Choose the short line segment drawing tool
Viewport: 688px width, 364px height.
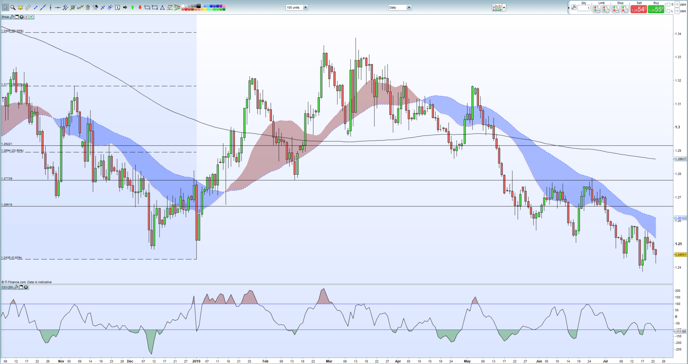coord(35,8)
